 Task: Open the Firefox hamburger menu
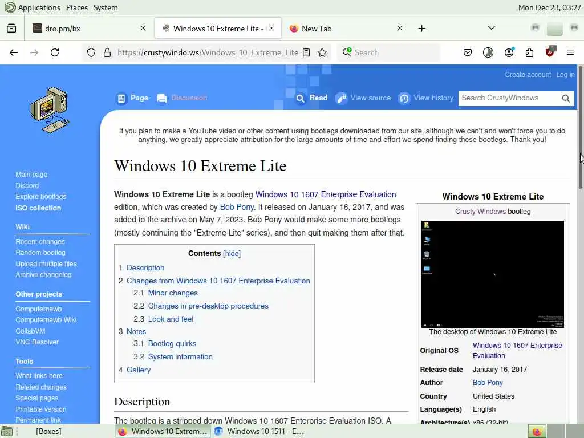[570, 52]
